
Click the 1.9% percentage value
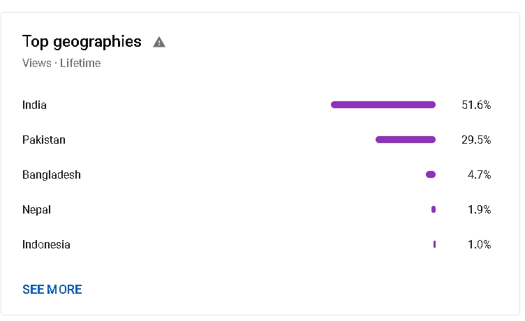click(x=479, y=210)
